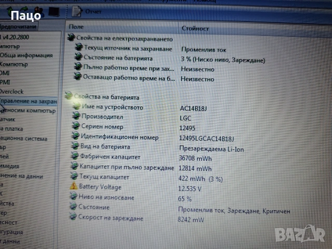Viewport: 332px width, 249px height.
Task: Select manufacturer value LGC
Action: click(185, 118)
